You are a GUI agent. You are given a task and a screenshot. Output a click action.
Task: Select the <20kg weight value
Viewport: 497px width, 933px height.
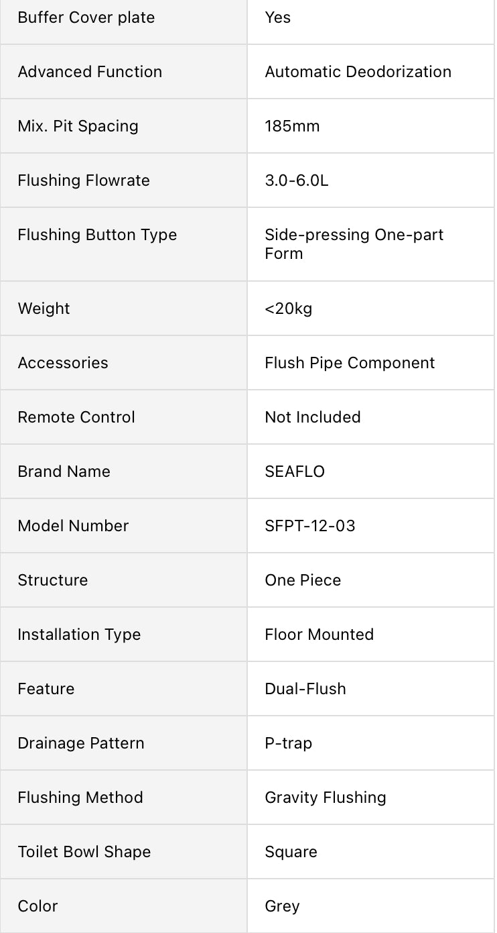(289, 309)
